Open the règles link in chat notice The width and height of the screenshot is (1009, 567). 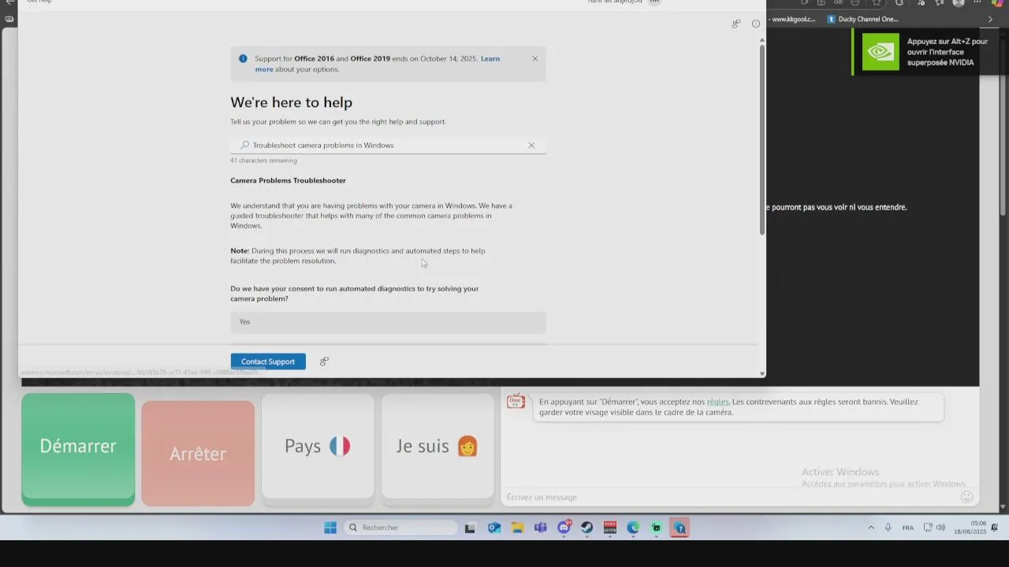(x=717, y=402)
